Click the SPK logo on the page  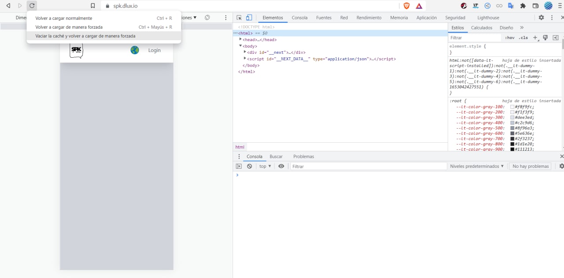(x=76, y=50)
